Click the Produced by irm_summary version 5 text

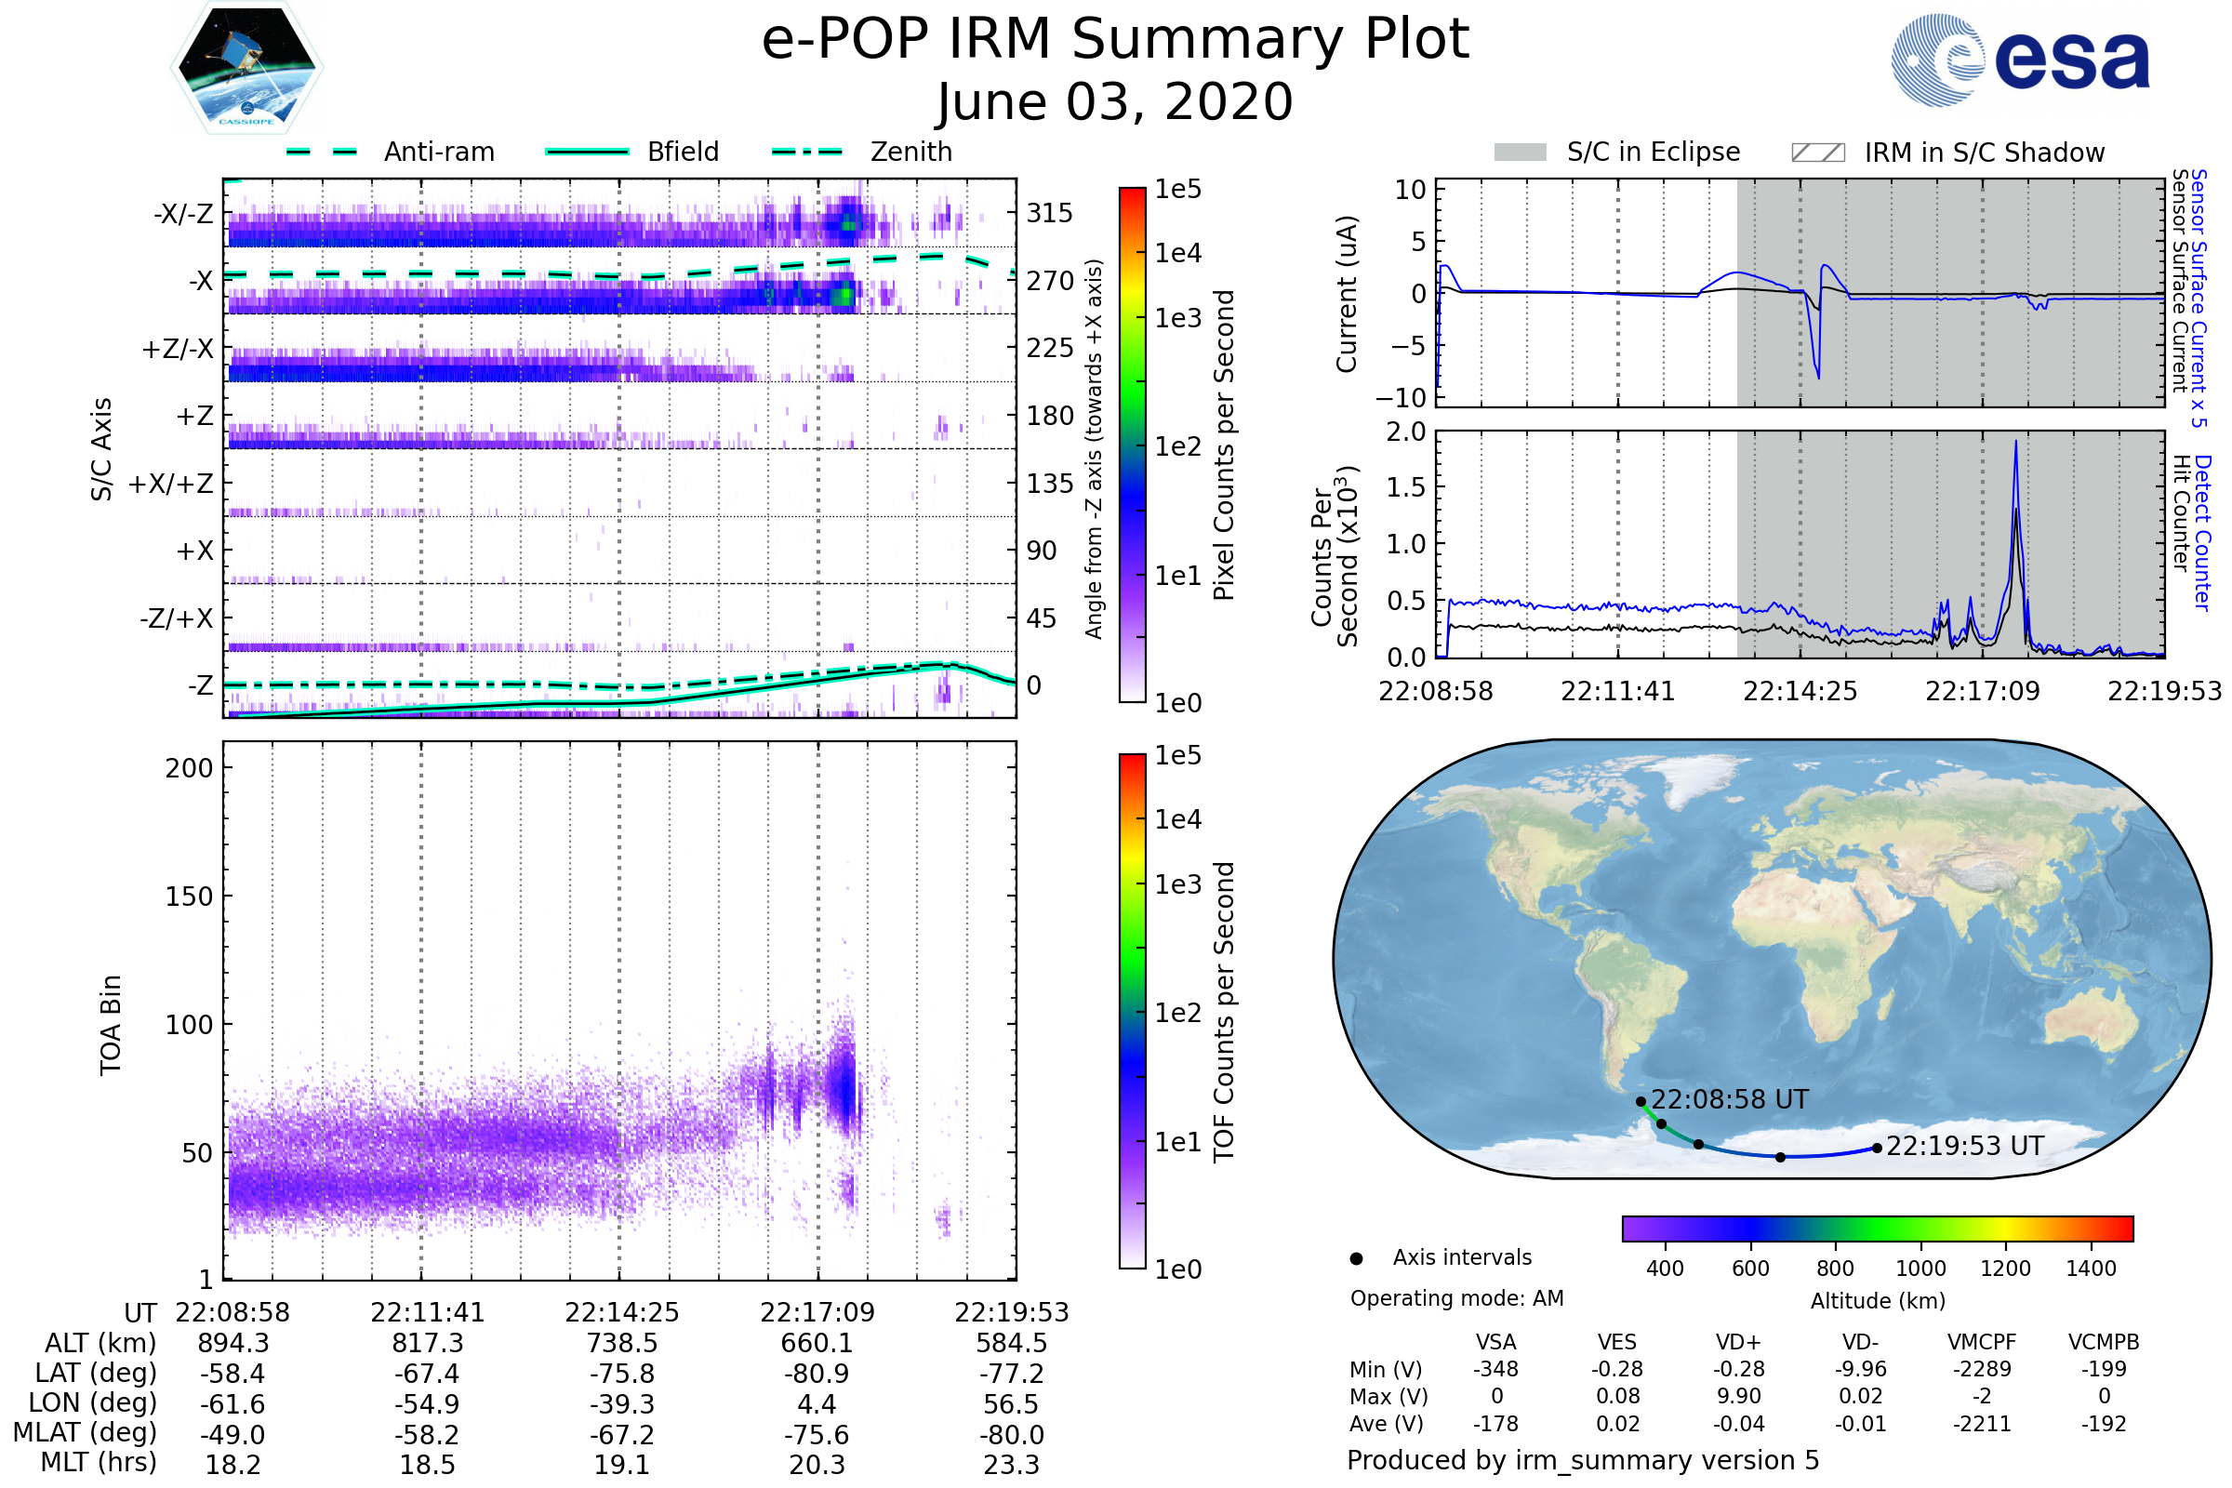tap(1583, 1459)
